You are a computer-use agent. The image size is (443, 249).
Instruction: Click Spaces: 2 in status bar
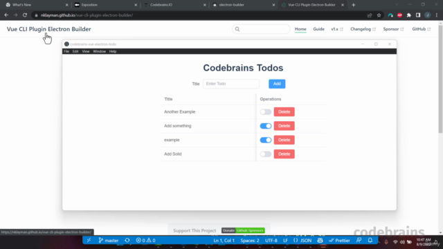click(250, 241)
